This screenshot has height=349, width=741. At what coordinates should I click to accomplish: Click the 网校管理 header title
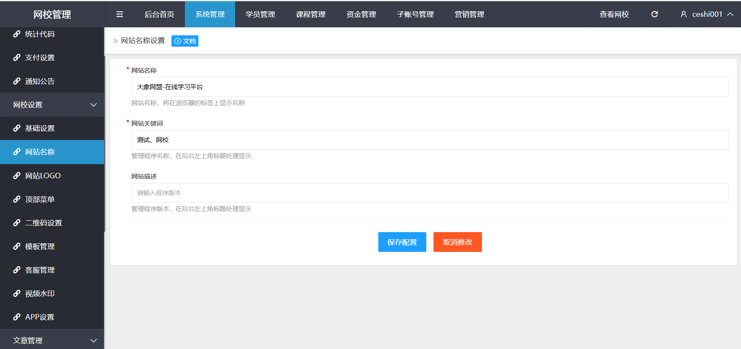(52, 14)
